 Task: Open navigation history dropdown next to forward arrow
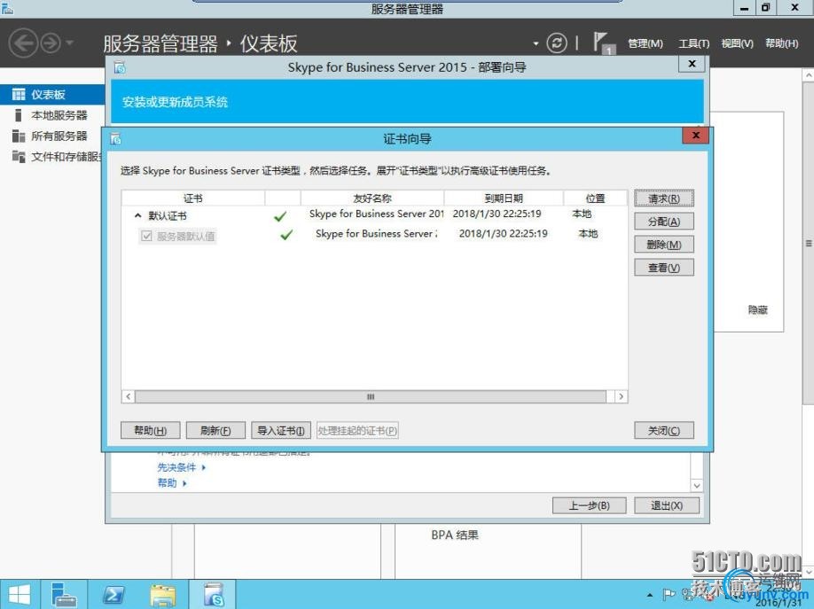pos(69,43)
